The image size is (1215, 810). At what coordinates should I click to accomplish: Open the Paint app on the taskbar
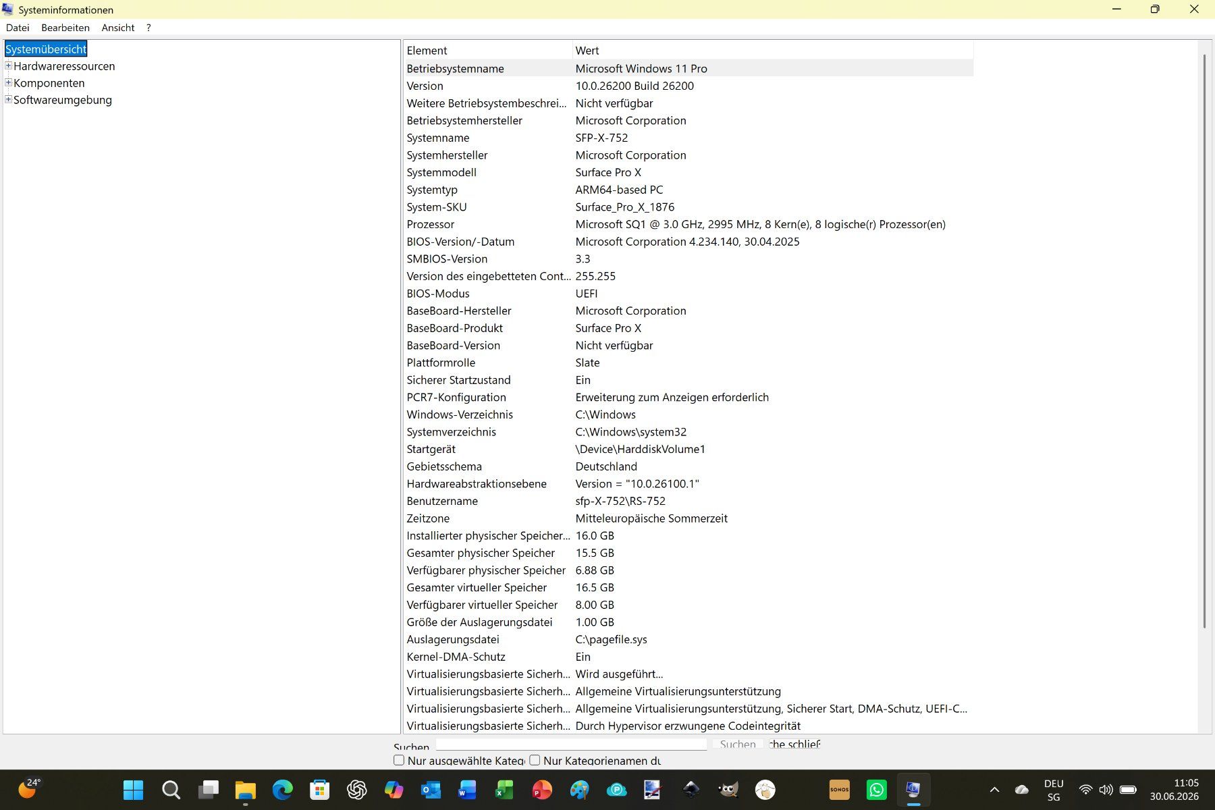click(x=579, y=790)
